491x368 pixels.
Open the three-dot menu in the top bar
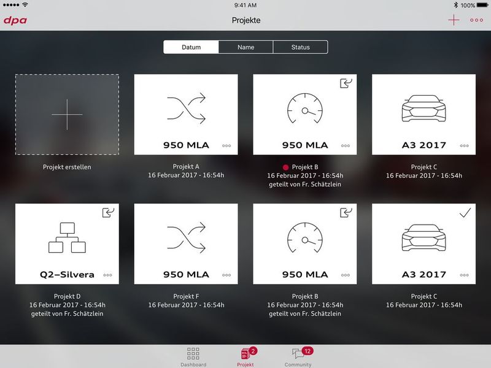476,20
